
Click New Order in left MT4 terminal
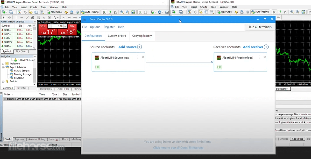coord(55,12)
